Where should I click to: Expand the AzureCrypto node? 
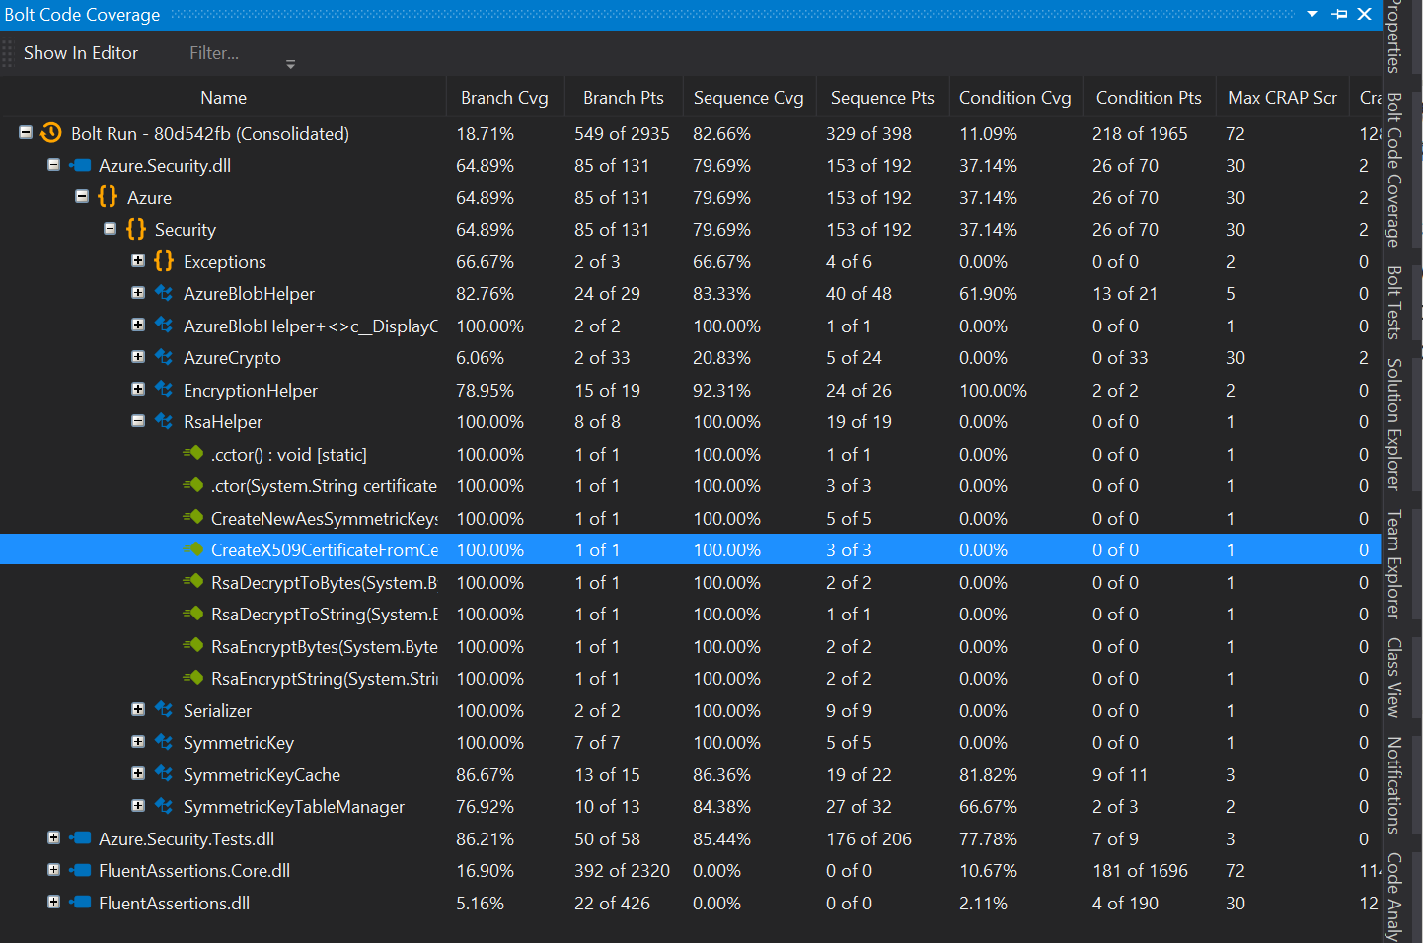click(138, 356)
